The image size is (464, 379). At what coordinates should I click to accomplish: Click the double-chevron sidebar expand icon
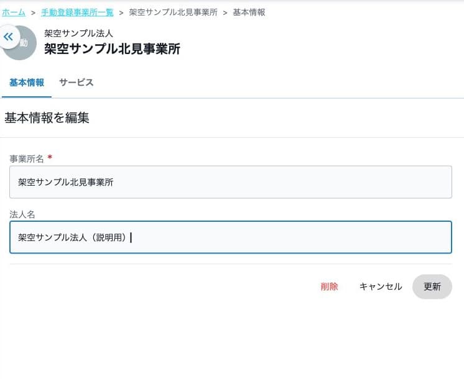pyautogui.click(x=8, y=37)
